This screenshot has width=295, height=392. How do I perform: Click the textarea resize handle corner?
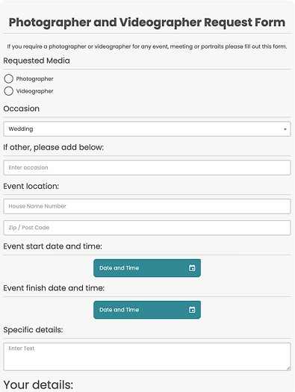[x=288, y=368]
